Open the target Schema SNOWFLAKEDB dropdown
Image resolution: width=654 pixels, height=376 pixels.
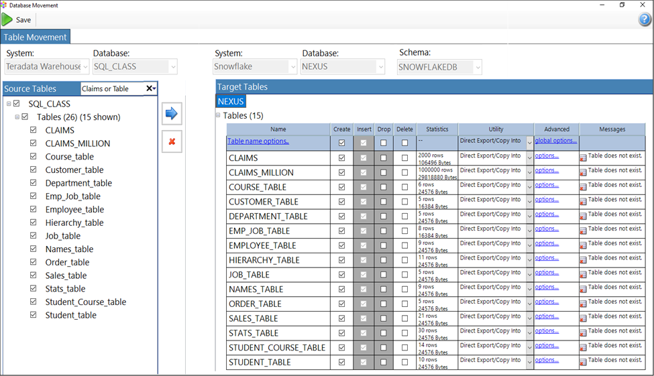tap(477, 67)
